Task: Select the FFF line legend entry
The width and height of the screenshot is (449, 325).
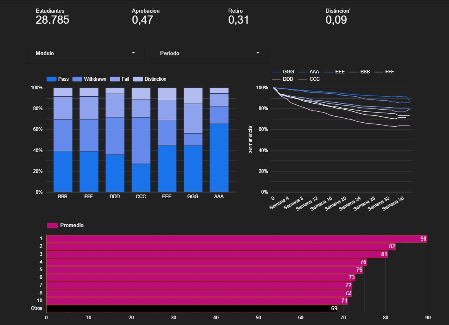Action: click(384, 72)
